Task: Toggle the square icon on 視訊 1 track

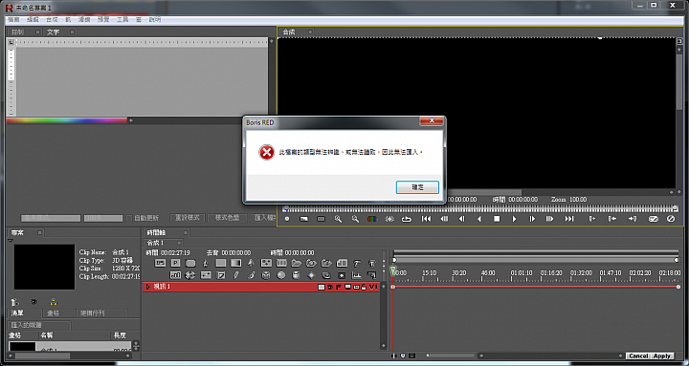Action: pyautogui.click(x=322, y=287)
